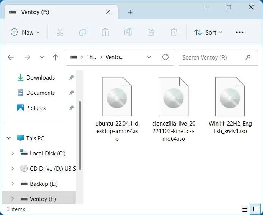Click the search magnifier icon
Viewport: 263px width, 215px height.
point(248,58)
